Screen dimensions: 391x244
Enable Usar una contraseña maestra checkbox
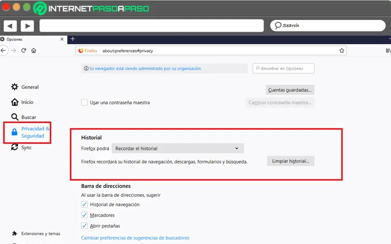(x=84, y=102)
